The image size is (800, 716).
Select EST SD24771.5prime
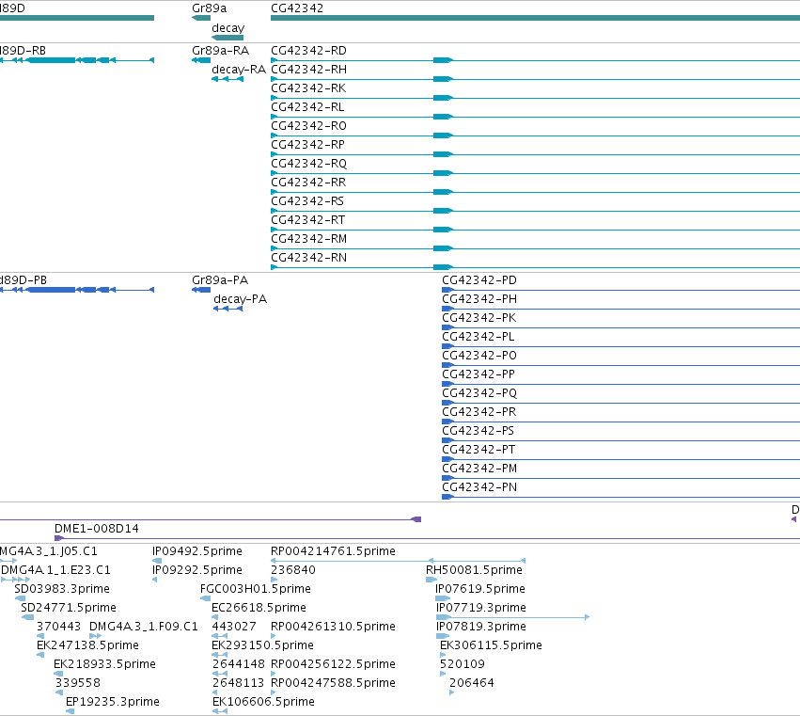tap(69, 608)
